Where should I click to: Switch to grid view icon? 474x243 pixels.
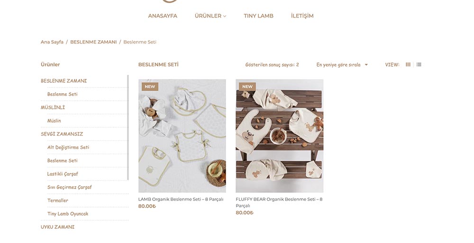tap(408, 64)
